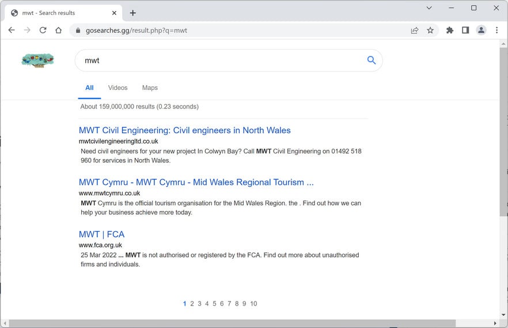Switch to the Videos tab
The width and height of the screenshot is (508, 328).
pyautogui.click(x=117, y=88)
